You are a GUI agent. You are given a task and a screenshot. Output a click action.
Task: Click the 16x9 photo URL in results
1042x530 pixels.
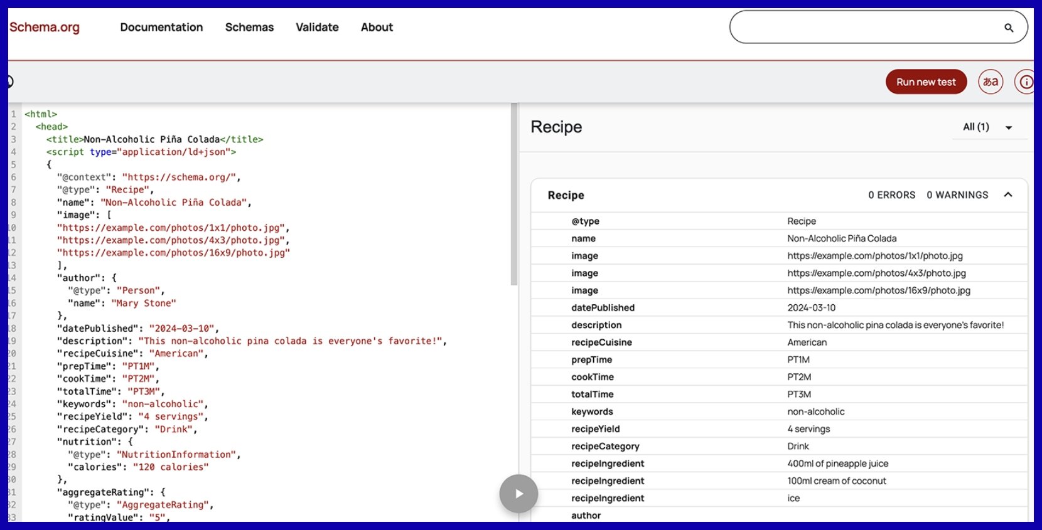click(879, 290)
